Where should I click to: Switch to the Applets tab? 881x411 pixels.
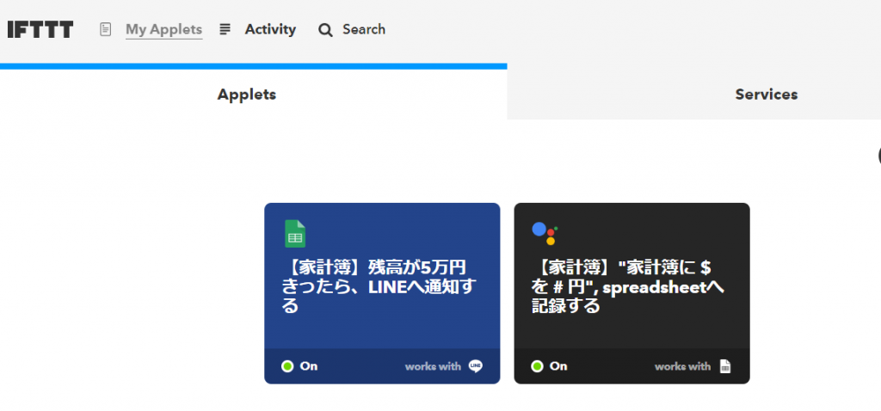[247, 94]
